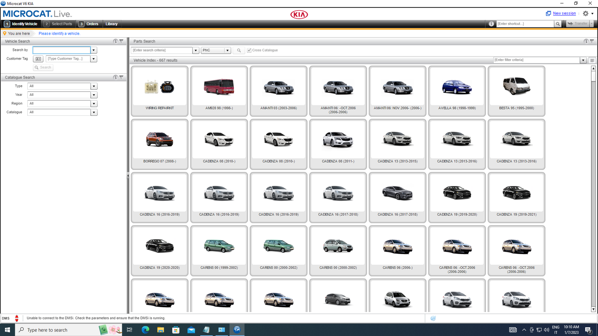Open the Mail app on taskbar

tap(191, 330)
